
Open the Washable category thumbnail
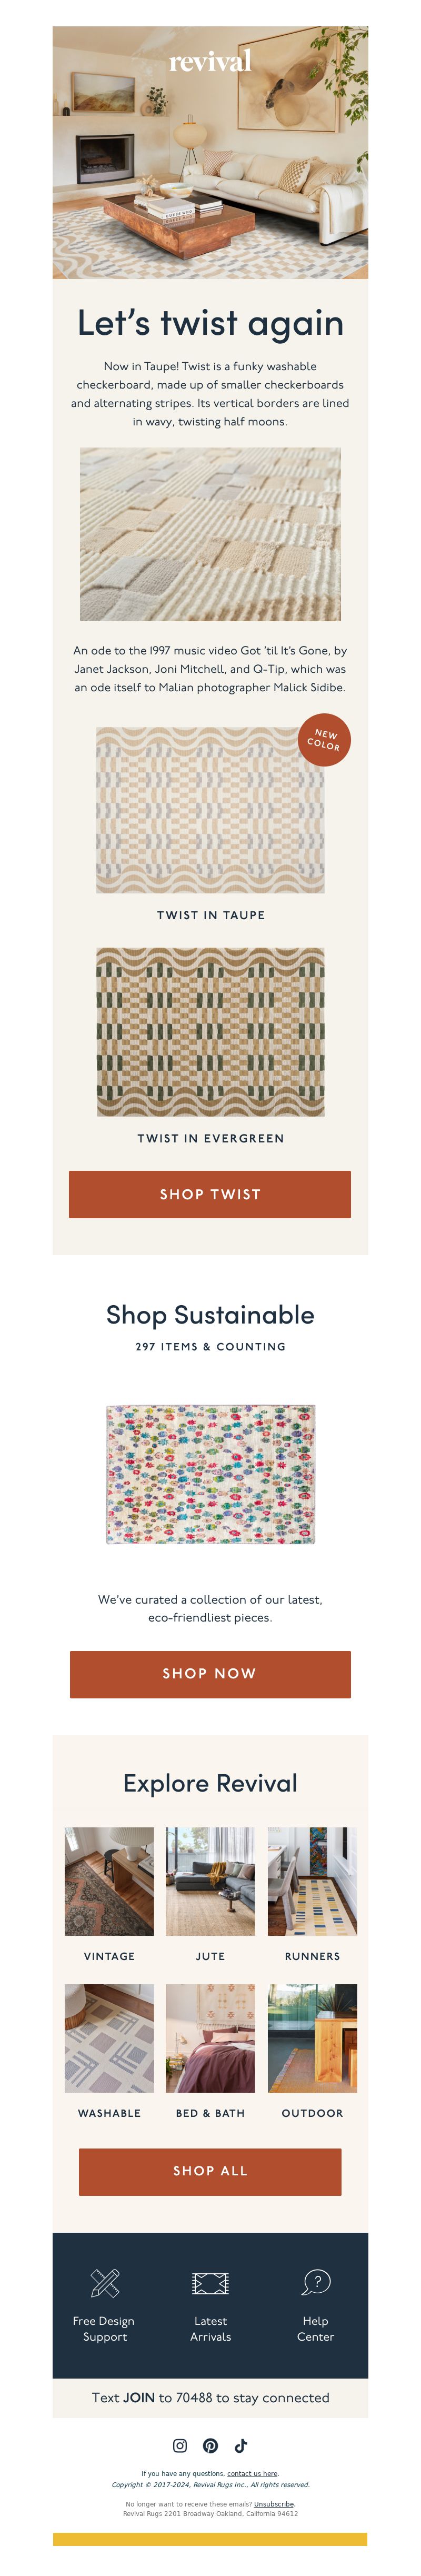tap(109, 2038)
